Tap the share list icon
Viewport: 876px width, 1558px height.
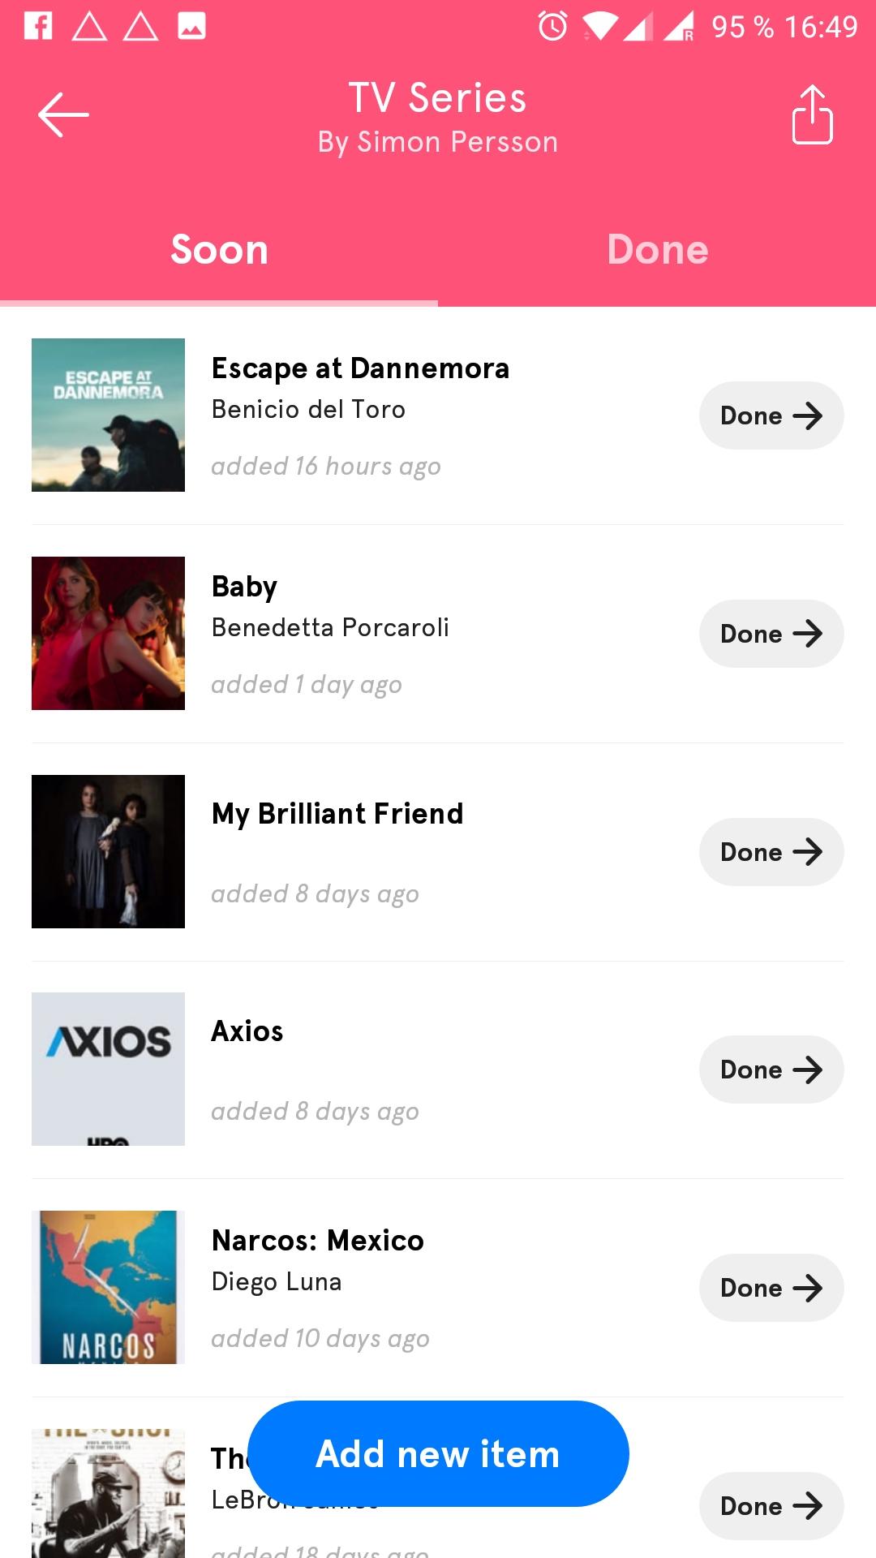pos(812,114)
